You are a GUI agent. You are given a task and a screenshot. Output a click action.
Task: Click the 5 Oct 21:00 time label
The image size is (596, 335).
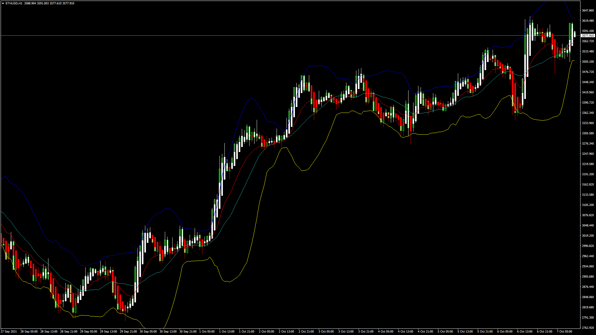pos(485,332)
